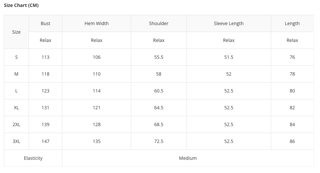
Task: Select the S size row label
Action: [x=16, y=57]
